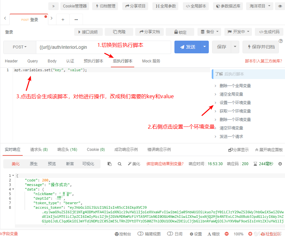Open the 成功响应示例 tab
Screen dimensions: 285x239
pos(126,150)
